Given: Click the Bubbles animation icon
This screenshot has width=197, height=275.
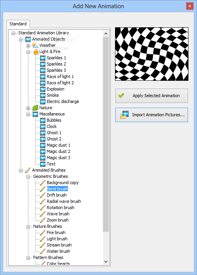Looking at the screenshot, I should tap(43, 120).
